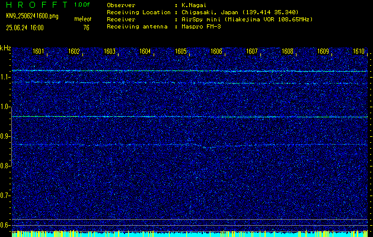
Task: Click the strong signal trace above 1.1 kHz
Action: (190, 71)
